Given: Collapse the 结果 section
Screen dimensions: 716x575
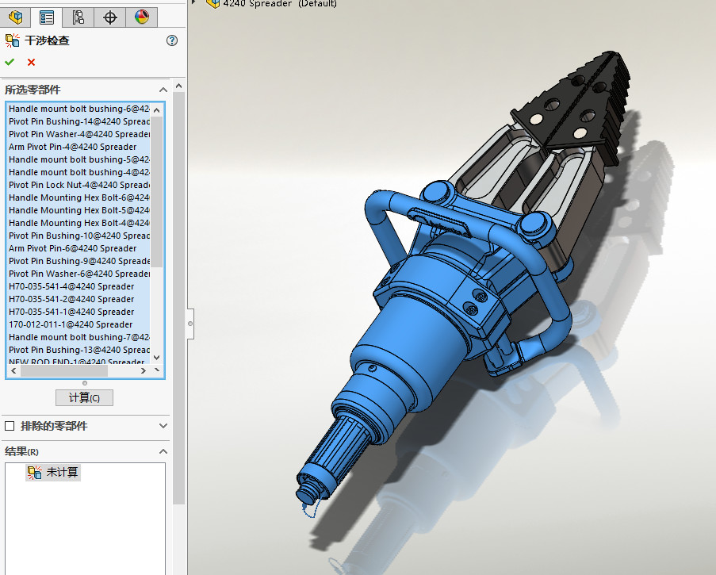Looking at the screenshot, I should coord(163,451).
